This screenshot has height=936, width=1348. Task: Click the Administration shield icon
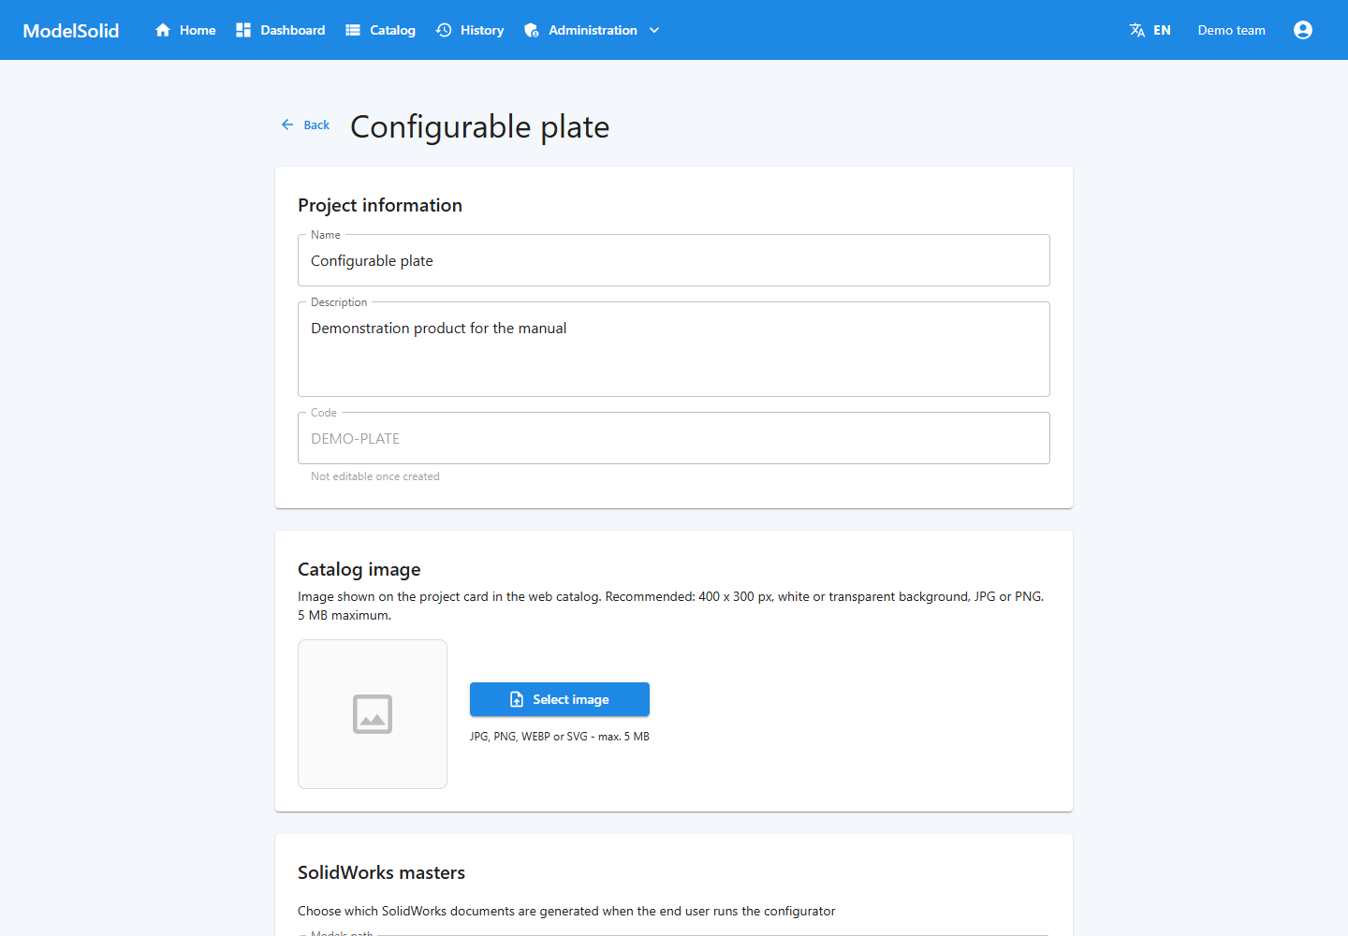[532, 30]
